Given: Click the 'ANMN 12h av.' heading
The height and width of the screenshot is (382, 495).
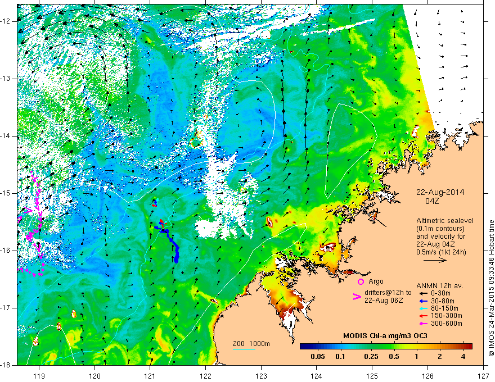Looking at the screenshot, I should pyautogui.click(x=440, y=286).
